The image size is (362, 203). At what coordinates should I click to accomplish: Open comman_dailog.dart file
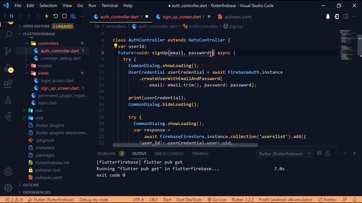61,58
